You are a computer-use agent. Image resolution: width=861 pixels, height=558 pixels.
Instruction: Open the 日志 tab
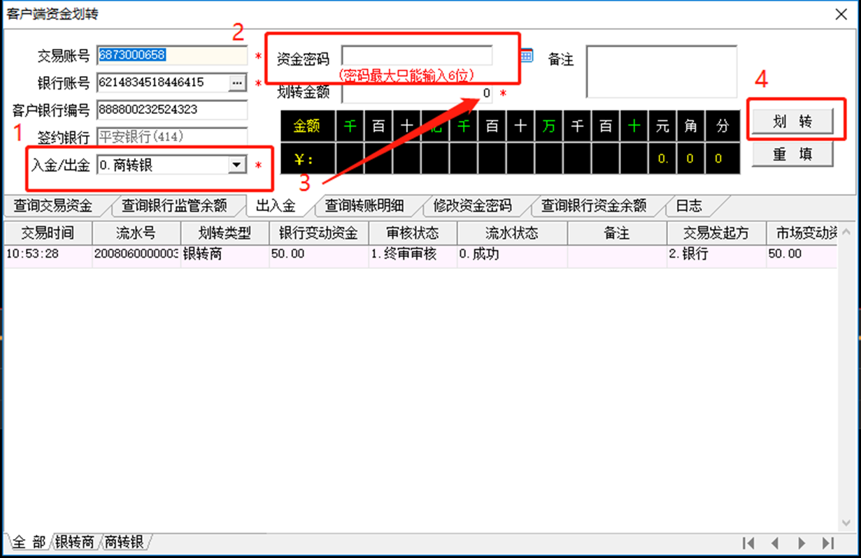click(x=689, y=206)
